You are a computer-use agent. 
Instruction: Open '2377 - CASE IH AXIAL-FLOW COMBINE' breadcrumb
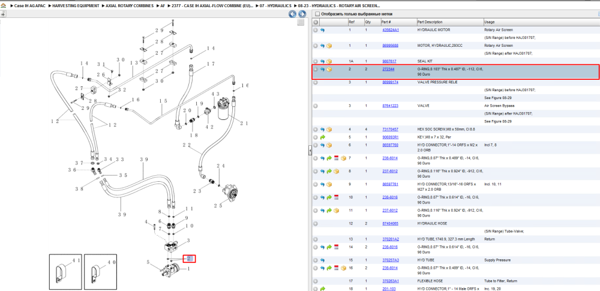coord(212,6)
